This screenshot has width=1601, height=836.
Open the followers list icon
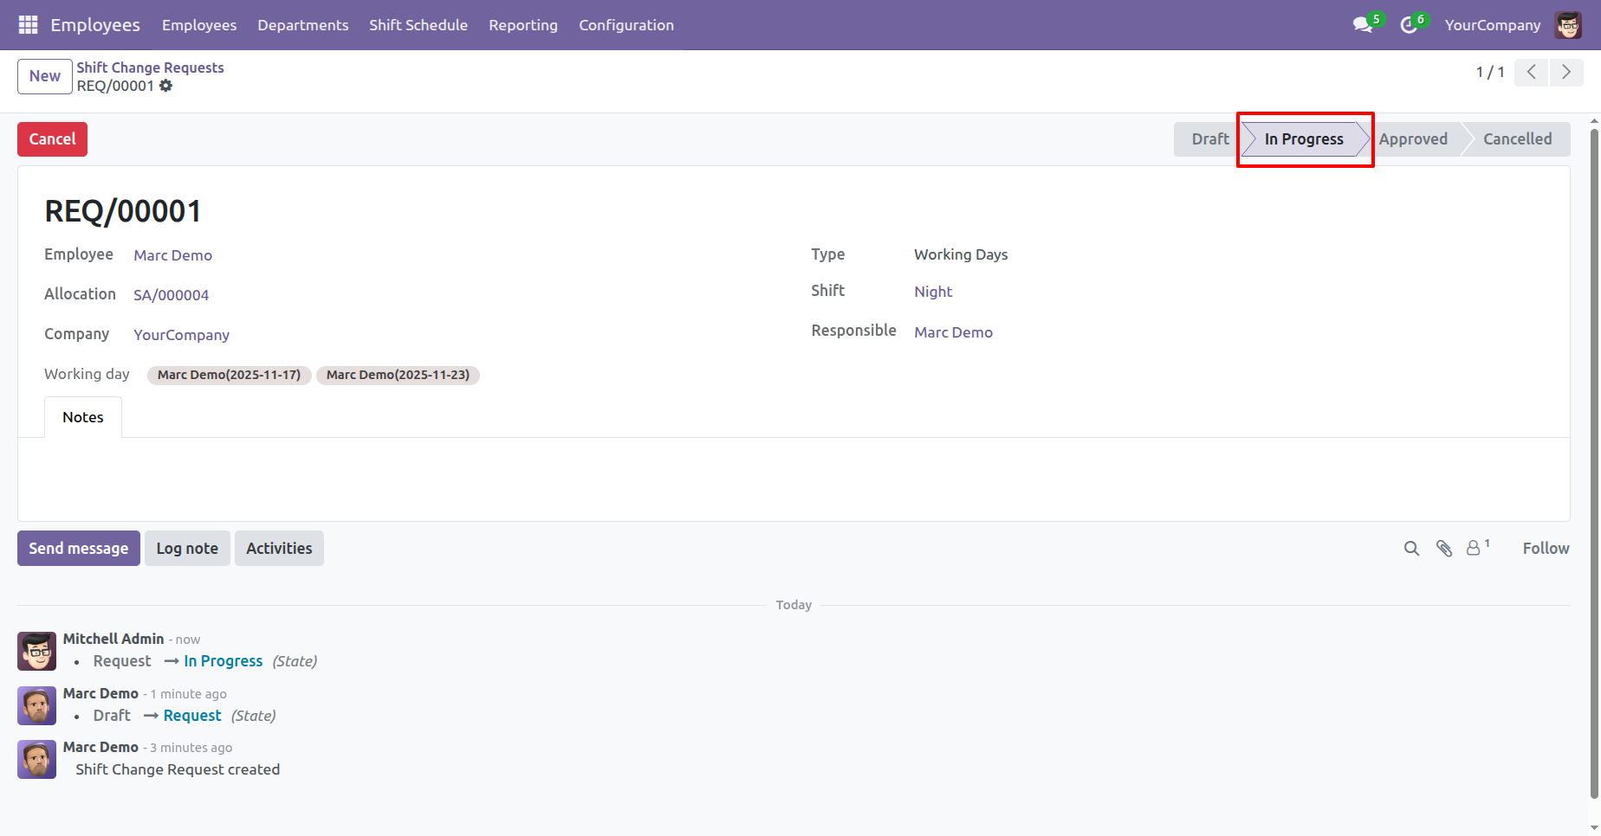[x=1477, y=548]
